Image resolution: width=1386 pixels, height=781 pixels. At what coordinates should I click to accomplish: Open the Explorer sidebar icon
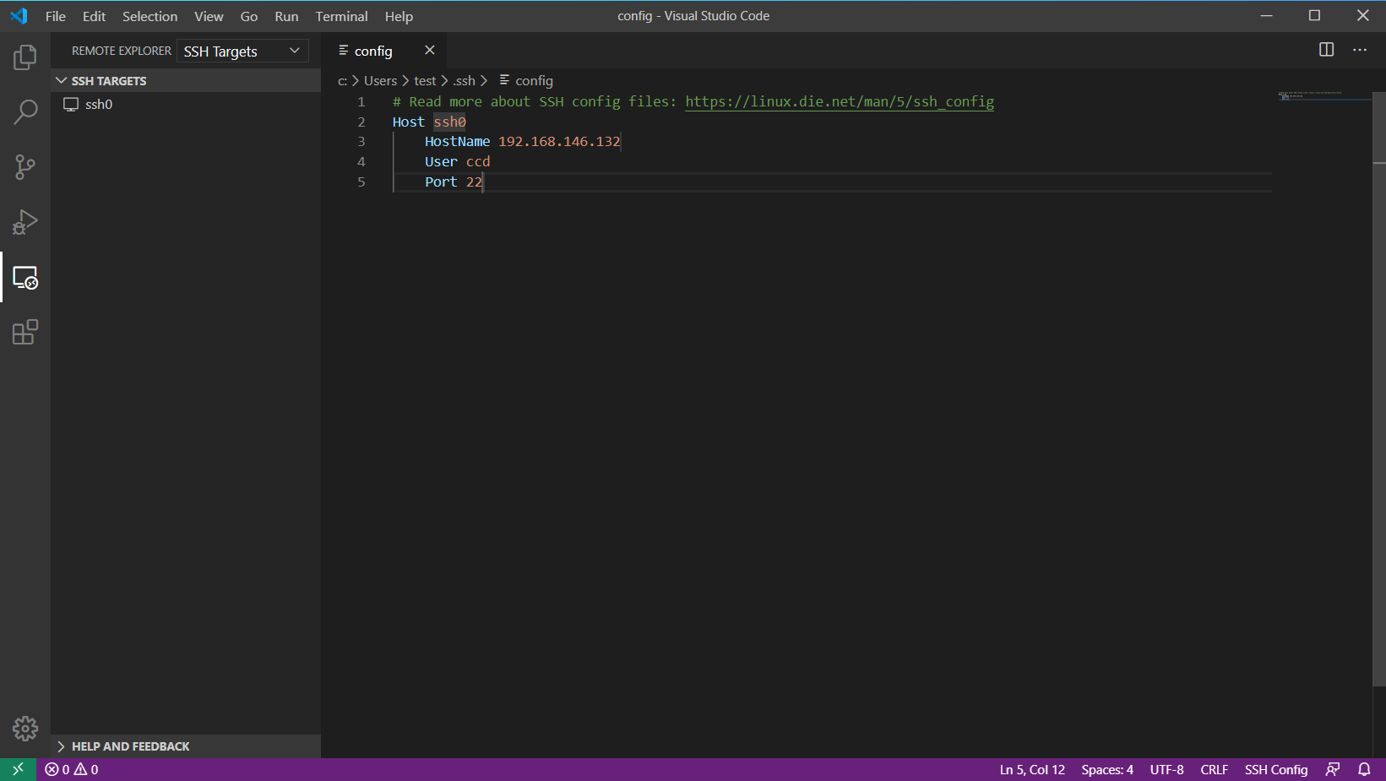click(24, 57)
